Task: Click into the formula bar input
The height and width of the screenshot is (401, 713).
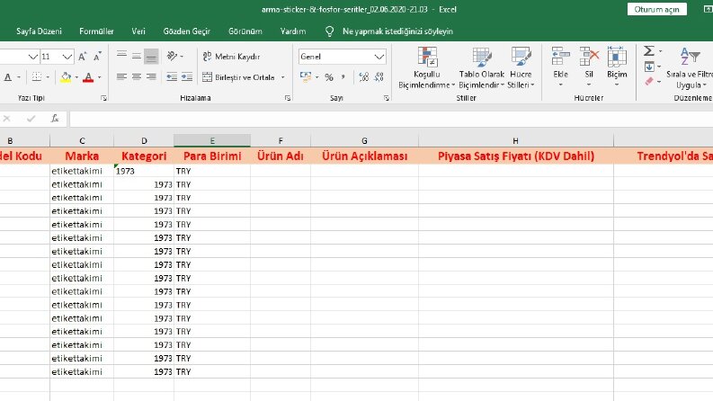Action: tap(391, 119)
